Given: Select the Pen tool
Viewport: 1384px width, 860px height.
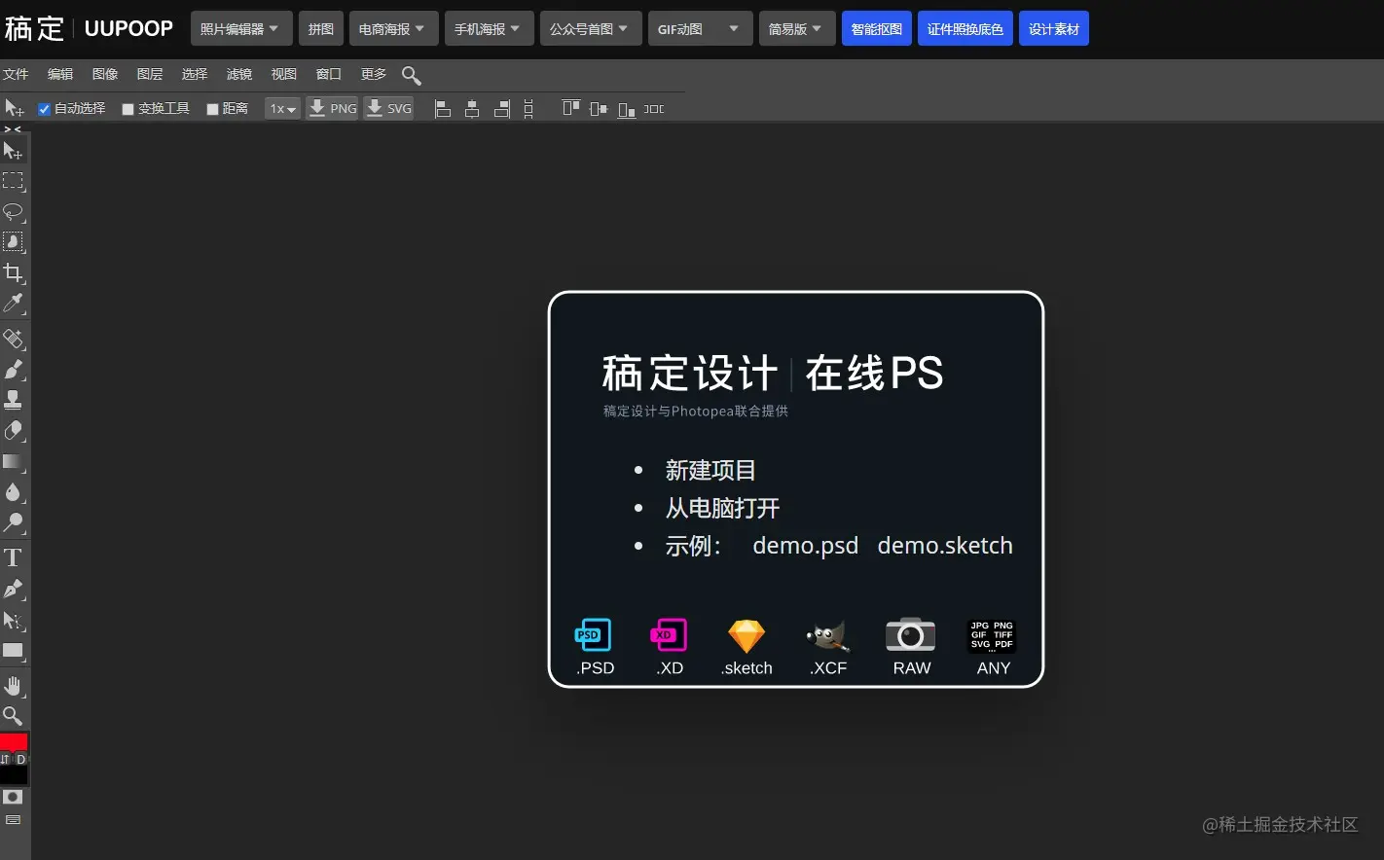Looking at the screenshot, I should click(13, 589).
